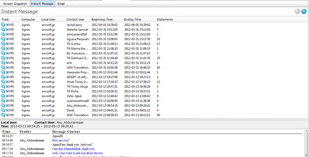Click the Skype icon in sulemanahmad4 row
This screenshot has width=309, height=157.
pos(3,101)
